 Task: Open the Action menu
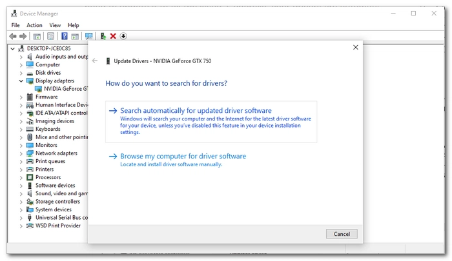pos(34,25)
